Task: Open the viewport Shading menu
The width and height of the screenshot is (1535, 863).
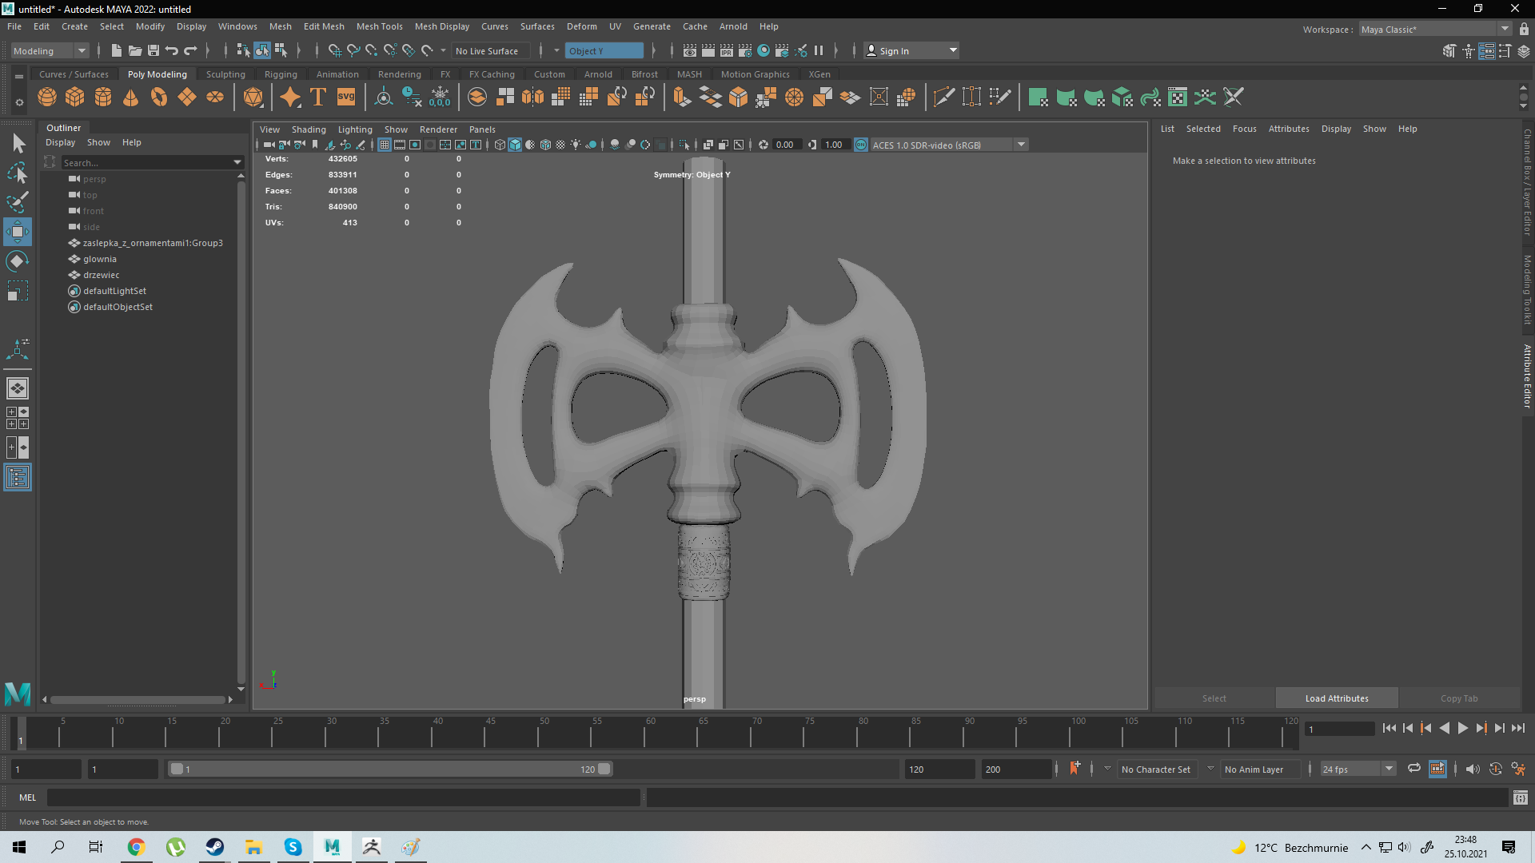Action: click(x=309, y=129)
